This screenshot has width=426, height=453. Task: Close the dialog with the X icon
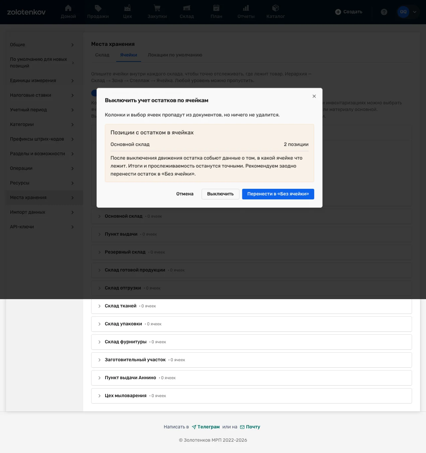(x=314, y=96)
